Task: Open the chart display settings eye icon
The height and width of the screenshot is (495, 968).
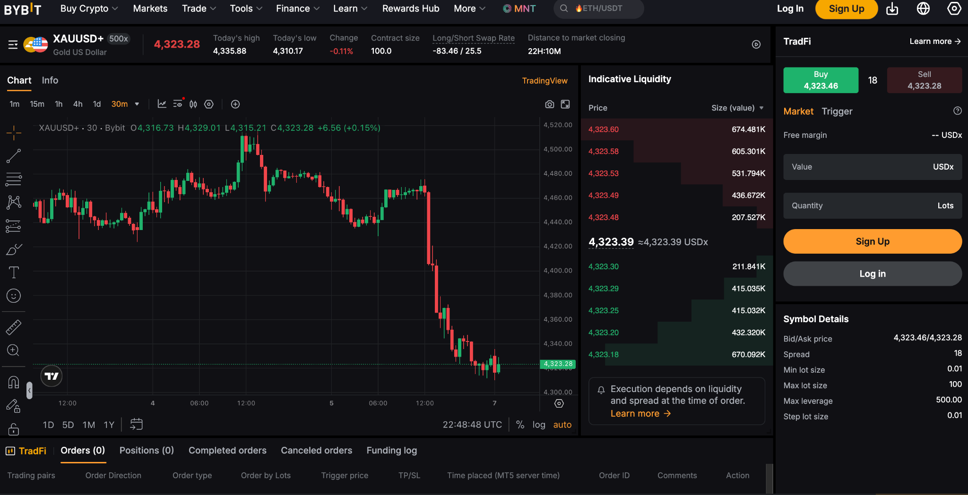Action: 178,104
